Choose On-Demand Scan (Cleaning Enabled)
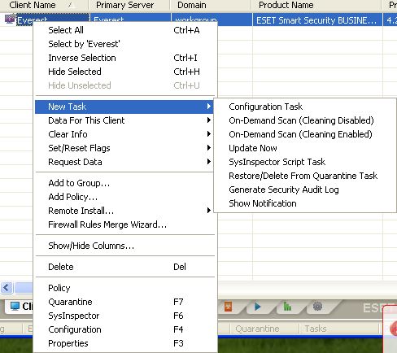This screenshot has height=353, width=397. pos(300,134)
